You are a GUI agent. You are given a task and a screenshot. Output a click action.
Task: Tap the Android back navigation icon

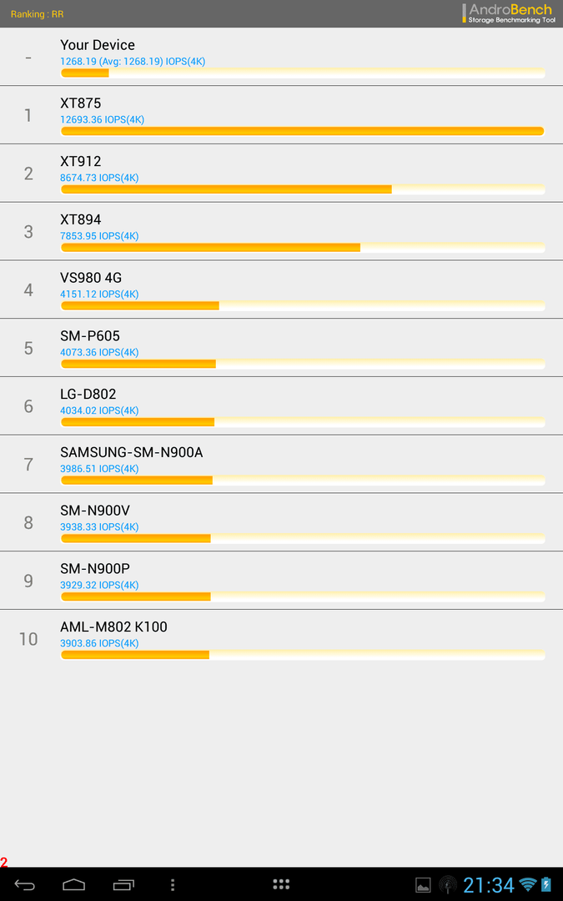[x=24, y=885]
